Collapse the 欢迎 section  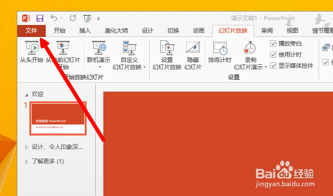[26, 95]
